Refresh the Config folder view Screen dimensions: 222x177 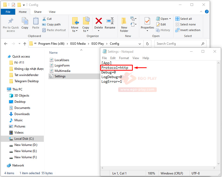click(x=147, y=44)
